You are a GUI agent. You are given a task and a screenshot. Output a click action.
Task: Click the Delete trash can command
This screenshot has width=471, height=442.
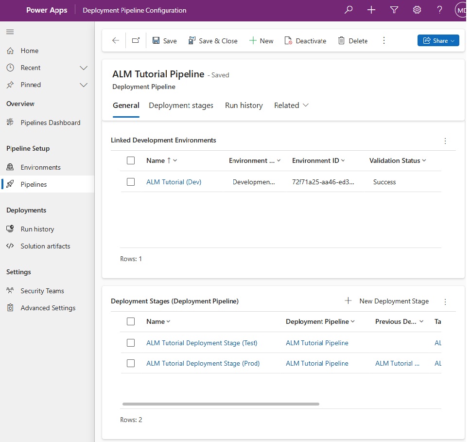[353, 40]
